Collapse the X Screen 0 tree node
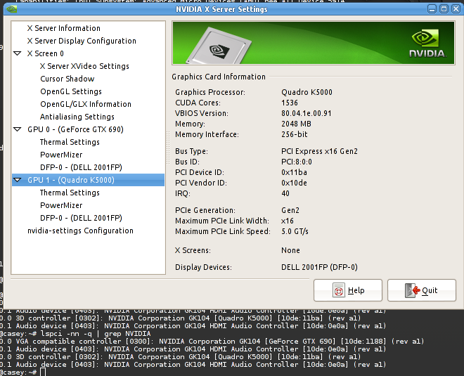 click(18, 53)
